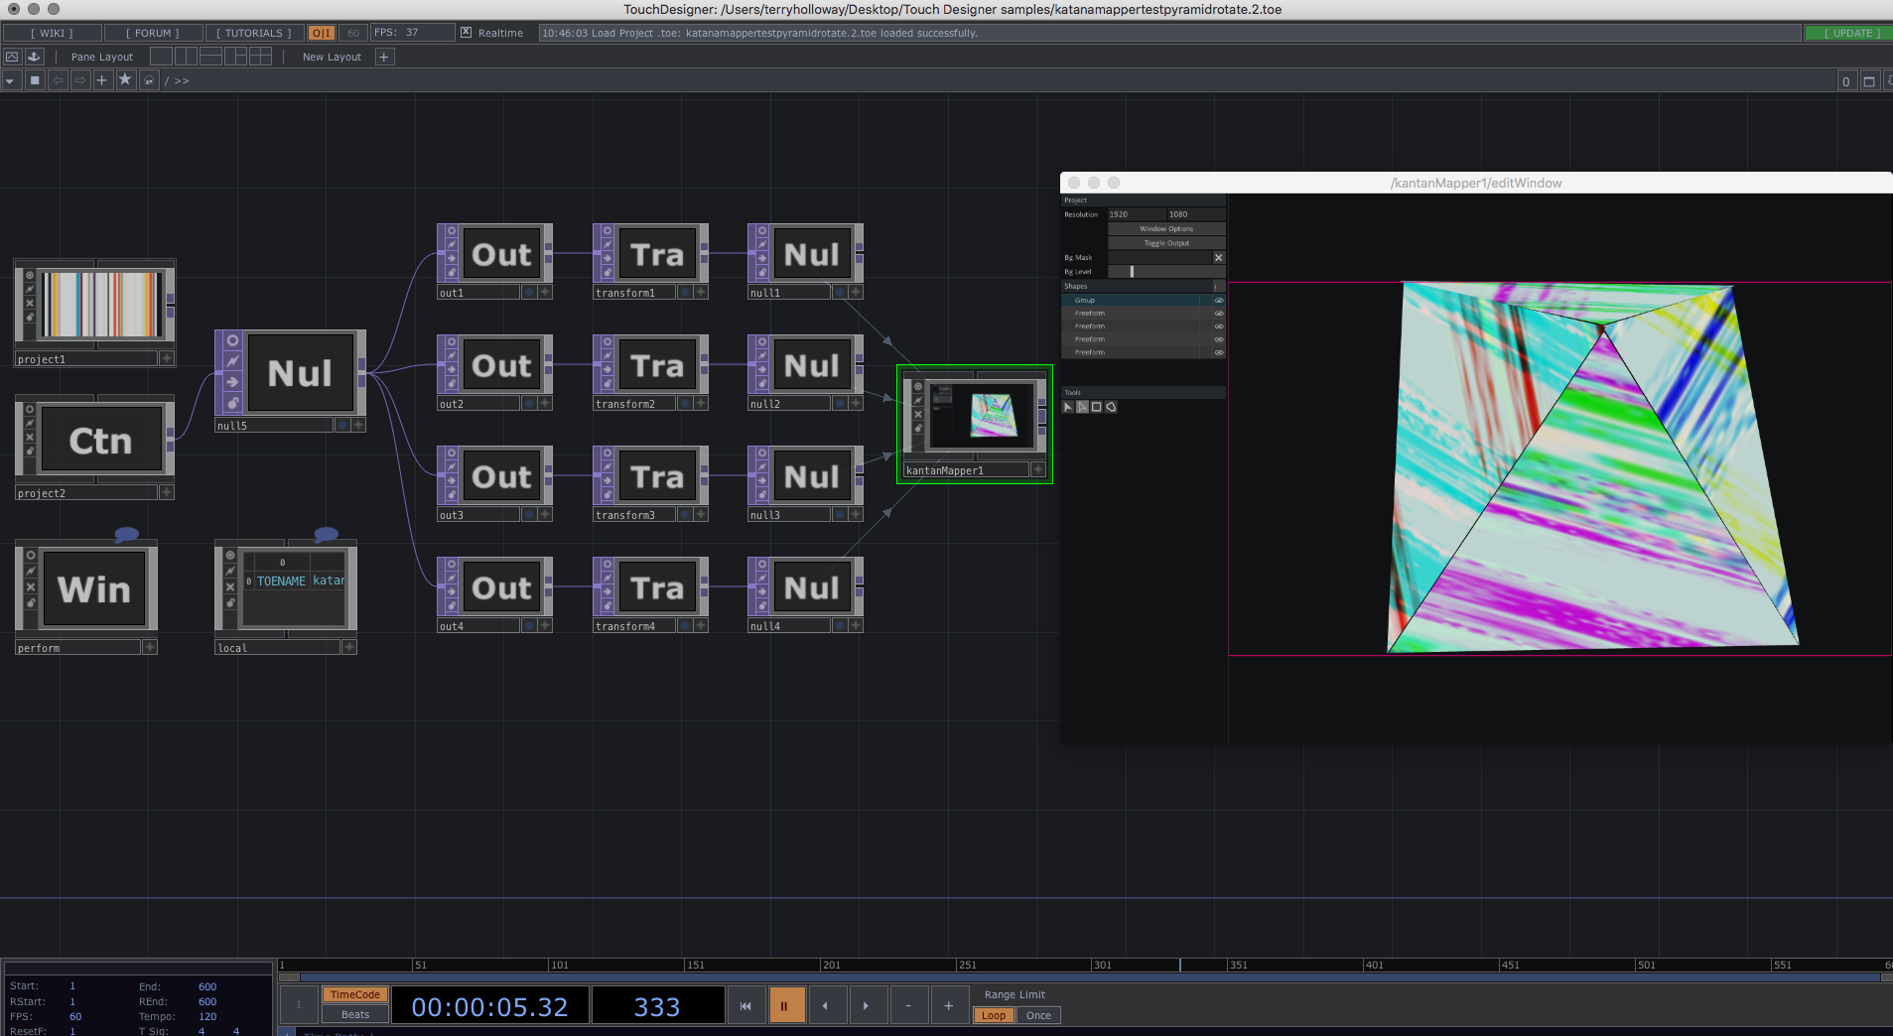The image size is (1893, 1036).
Task: Select the Once range limit option
Action: click(x=1037, y=1015)
